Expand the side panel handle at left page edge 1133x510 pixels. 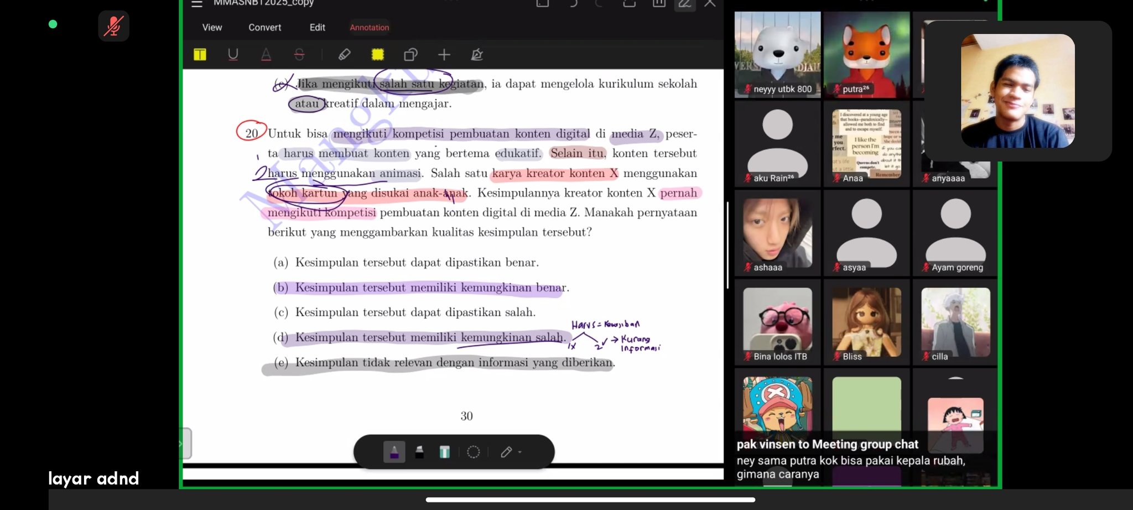186,443
